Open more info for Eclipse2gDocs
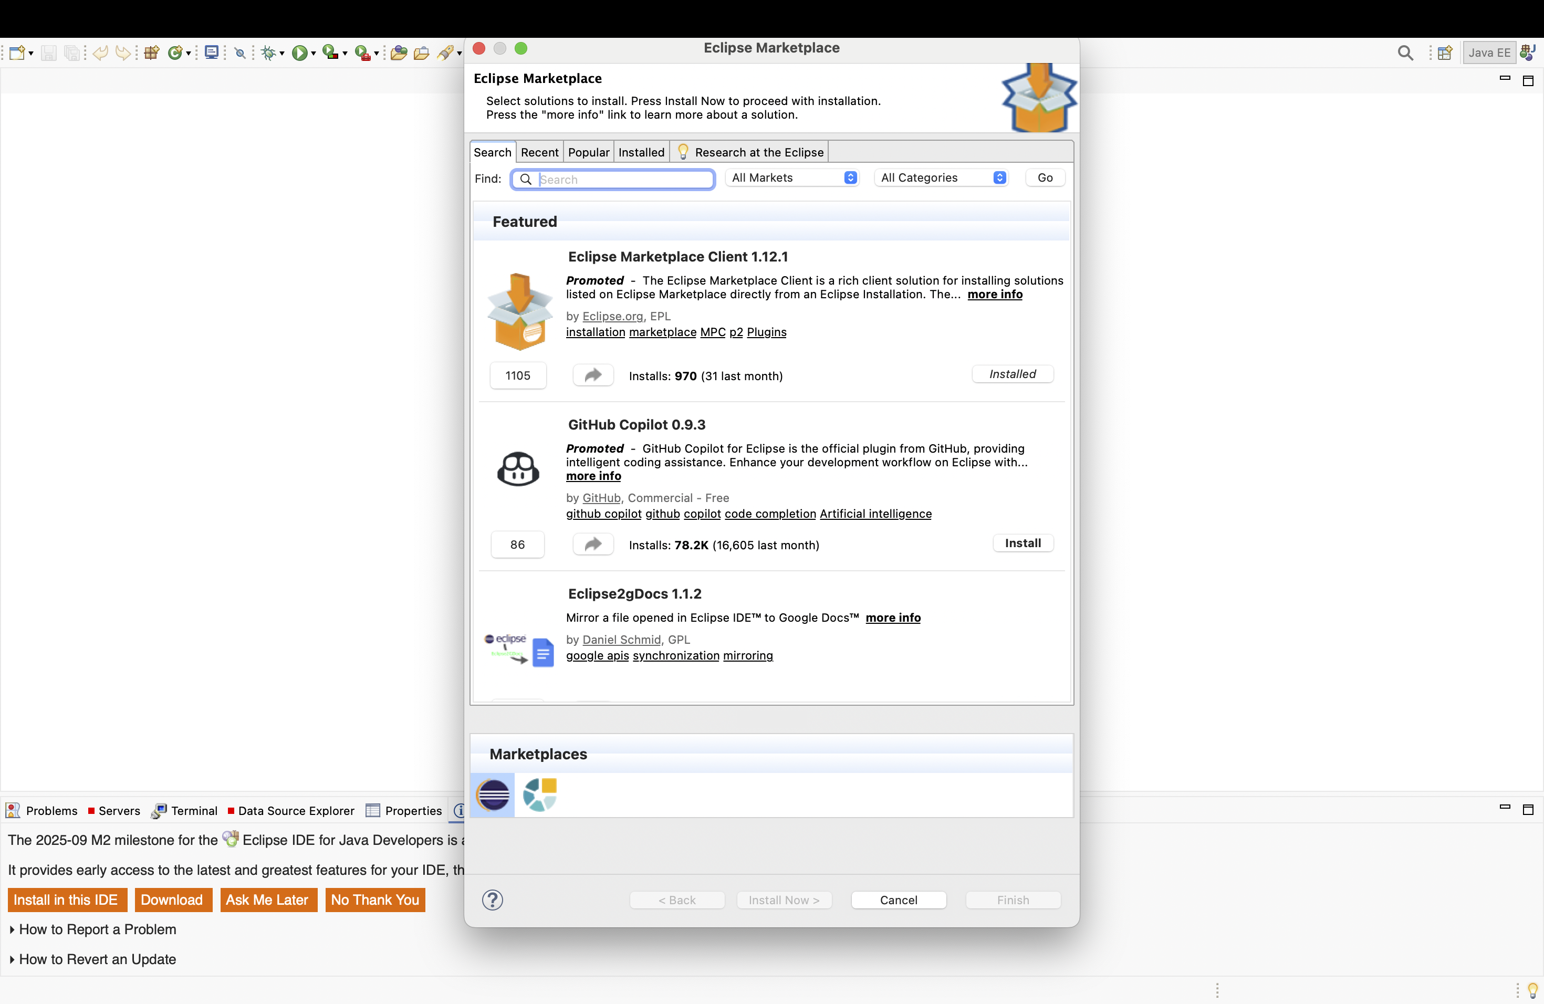 893,618
